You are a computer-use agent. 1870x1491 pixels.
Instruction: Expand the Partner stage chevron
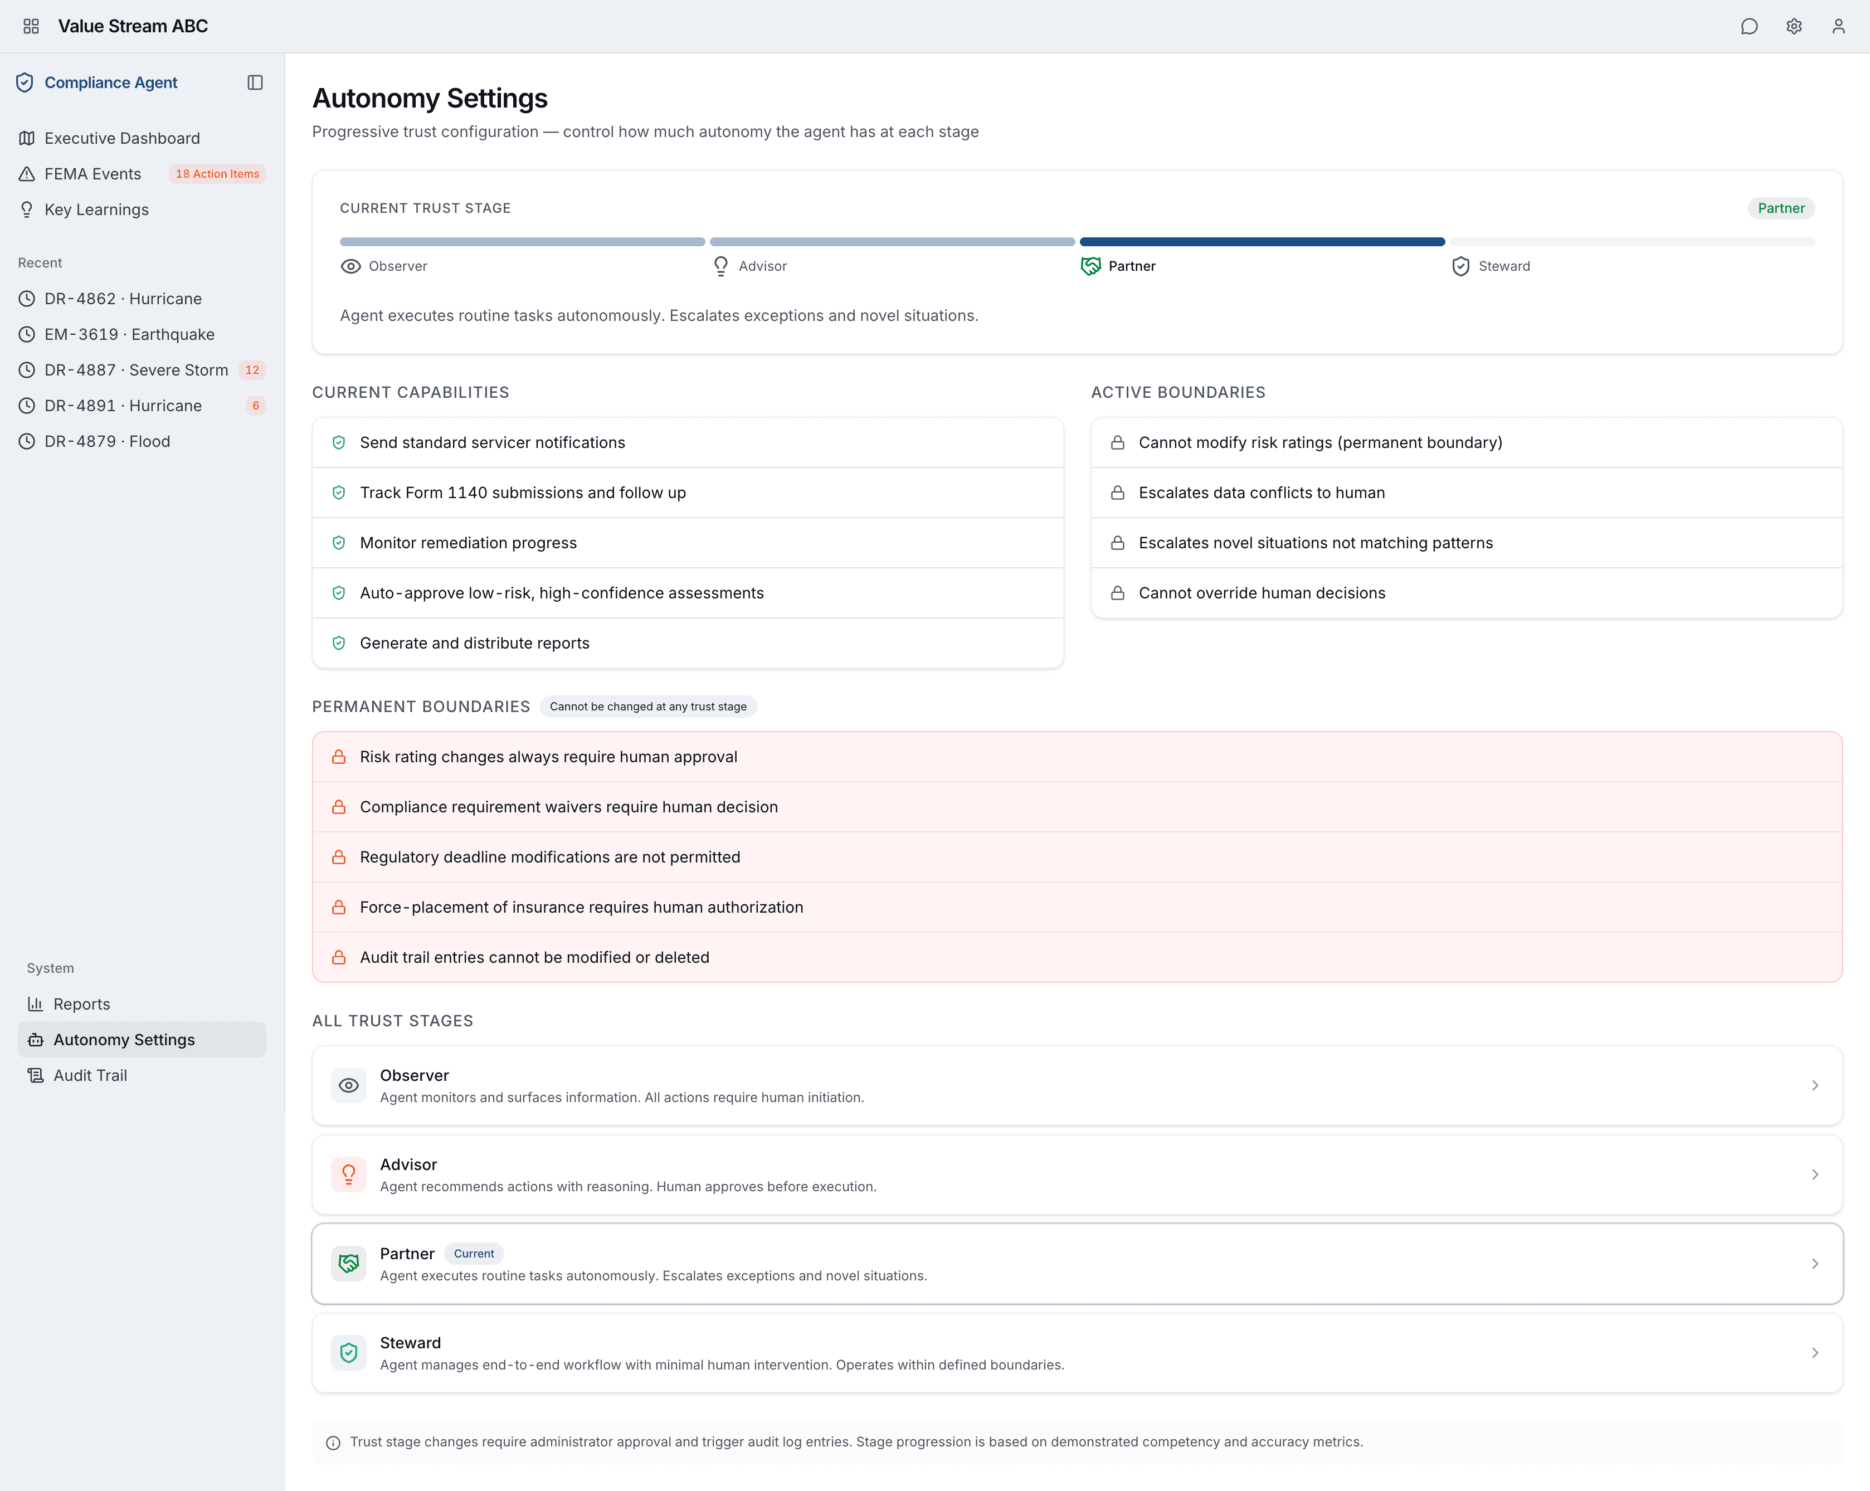click(x=1814, y=1264)
